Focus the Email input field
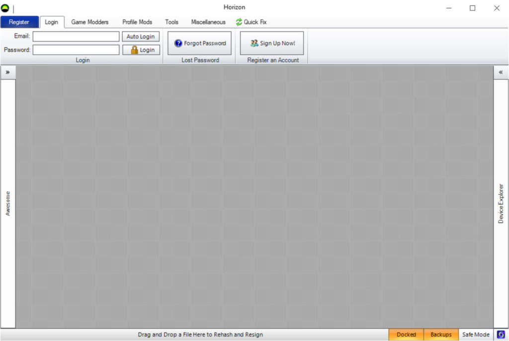 (76, 36)
